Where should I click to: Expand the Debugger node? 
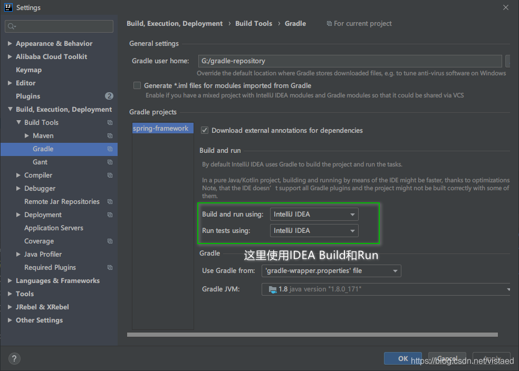point(18,188)
